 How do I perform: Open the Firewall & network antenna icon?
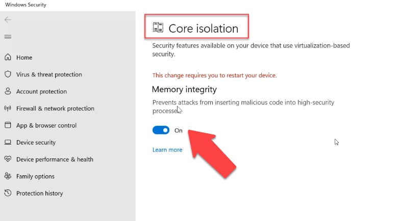click(x=8, y=108)
